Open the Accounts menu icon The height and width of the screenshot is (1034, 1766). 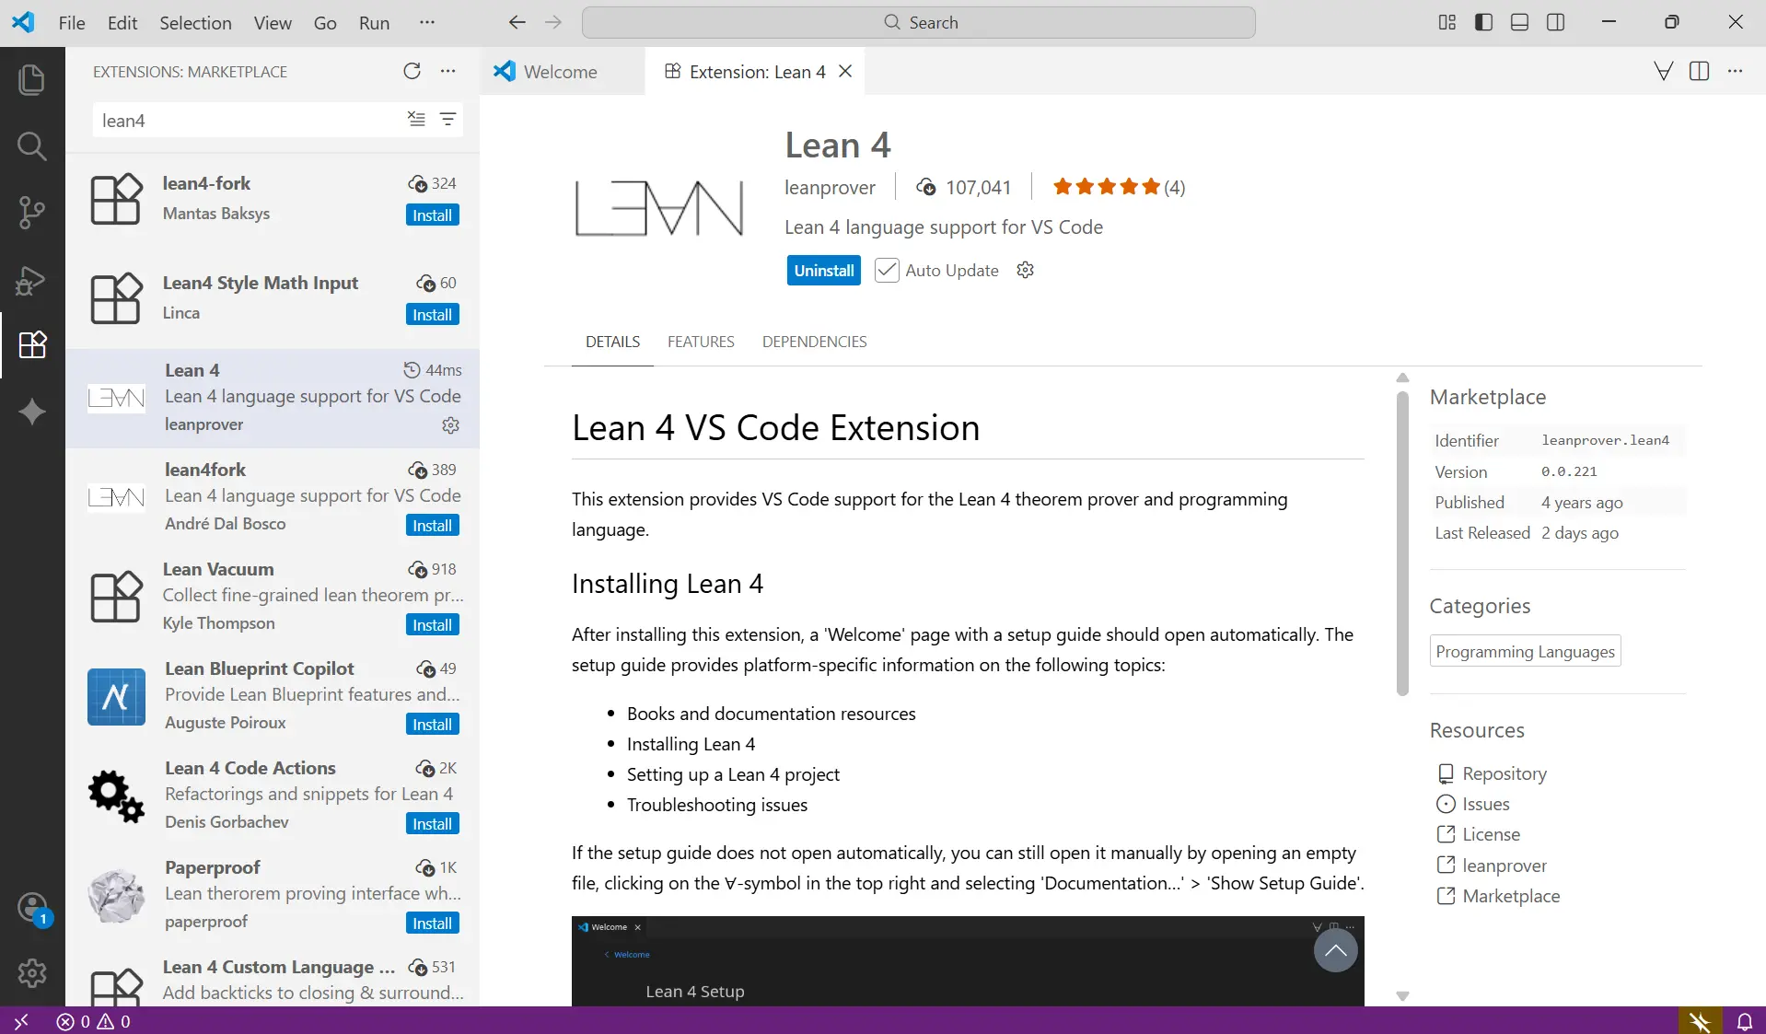pyautogui.click(x=31, y=908)
